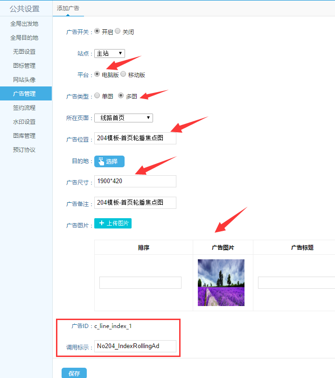Screen dimensions: 335x378
Task: Open 图库管理 sidebar item
Action: pos(24,136)
